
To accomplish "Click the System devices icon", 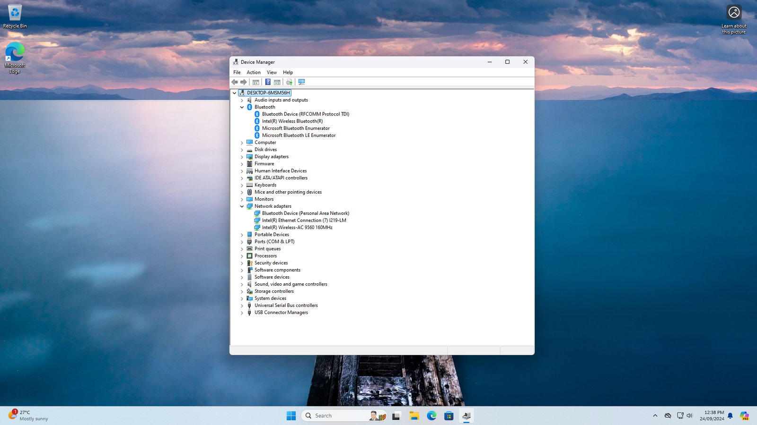I will (249, 298).
